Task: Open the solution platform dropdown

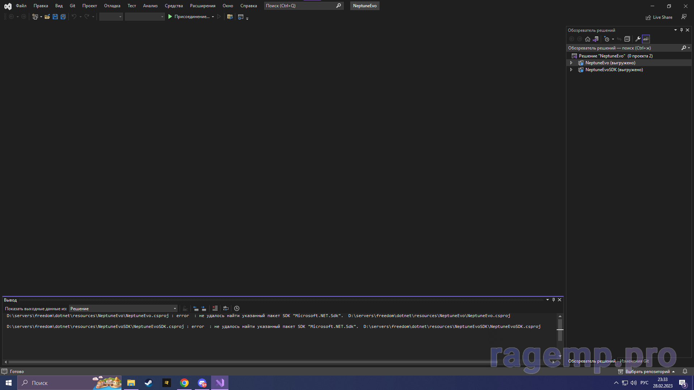Action: (145, 17)
